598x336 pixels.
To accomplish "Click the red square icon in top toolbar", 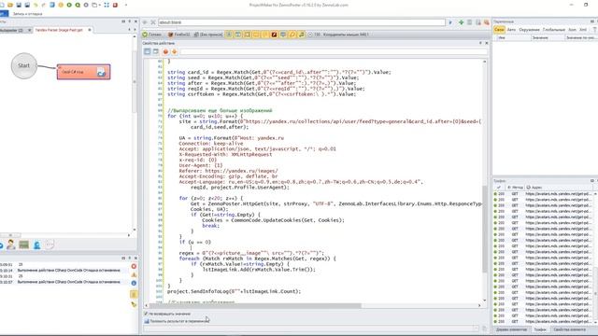I will click(115, 5).
